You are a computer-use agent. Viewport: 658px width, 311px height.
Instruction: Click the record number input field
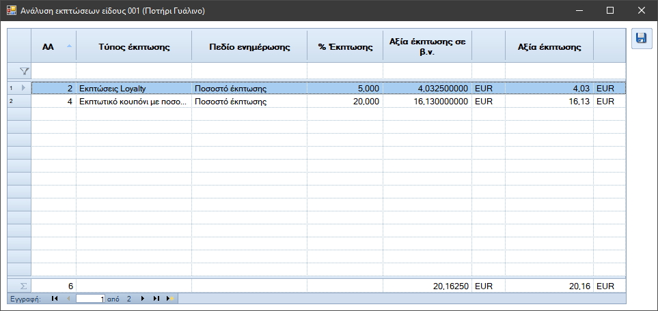[x=91, y=299]
